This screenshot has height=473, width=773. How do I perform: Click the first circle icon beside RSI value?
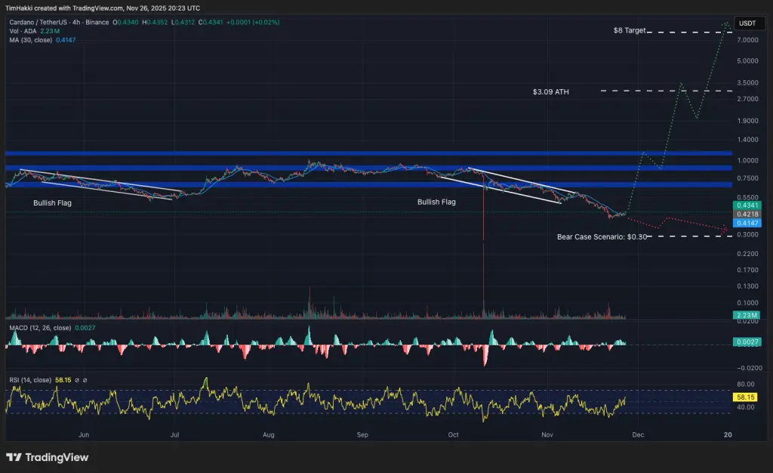point(76,380)
